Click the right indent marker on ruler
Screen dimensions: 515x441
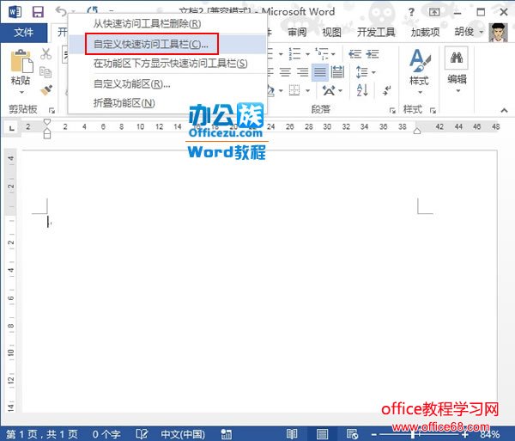[x=417, y=131]
